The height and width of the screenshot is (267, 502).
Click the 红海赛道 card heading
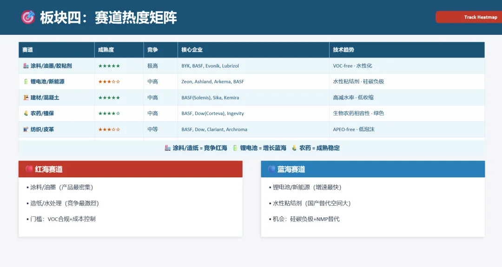coord(49,169)
